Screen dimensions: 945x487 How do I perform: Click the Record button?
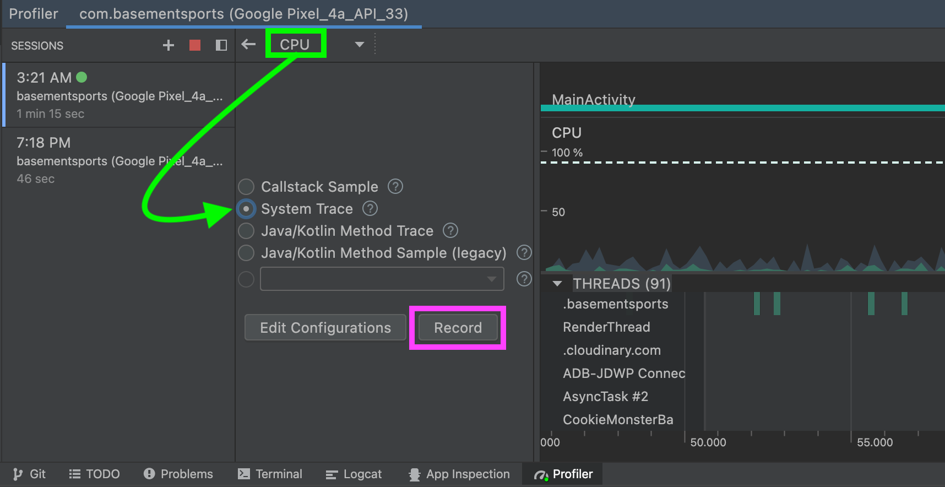[458, 328]
